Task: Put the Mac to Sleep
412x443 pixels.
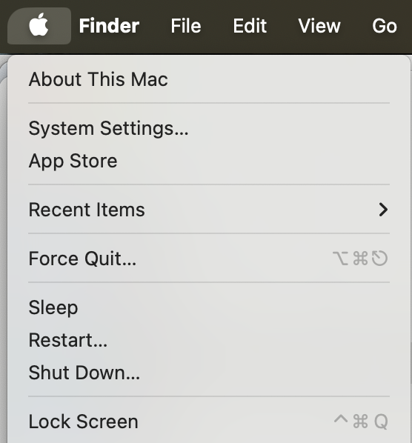Action: pyautogui.click(x=209, y=307)
